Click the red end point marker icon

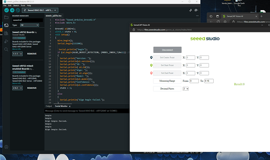[151, 73]
